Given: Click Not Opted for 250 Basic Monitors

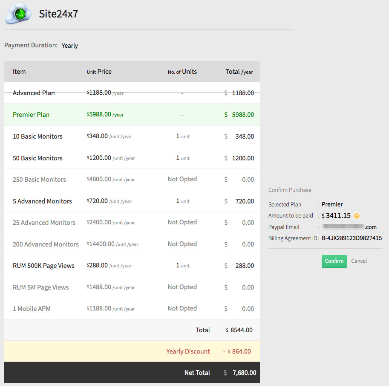Looking at the screenshot, I should 182,179.
